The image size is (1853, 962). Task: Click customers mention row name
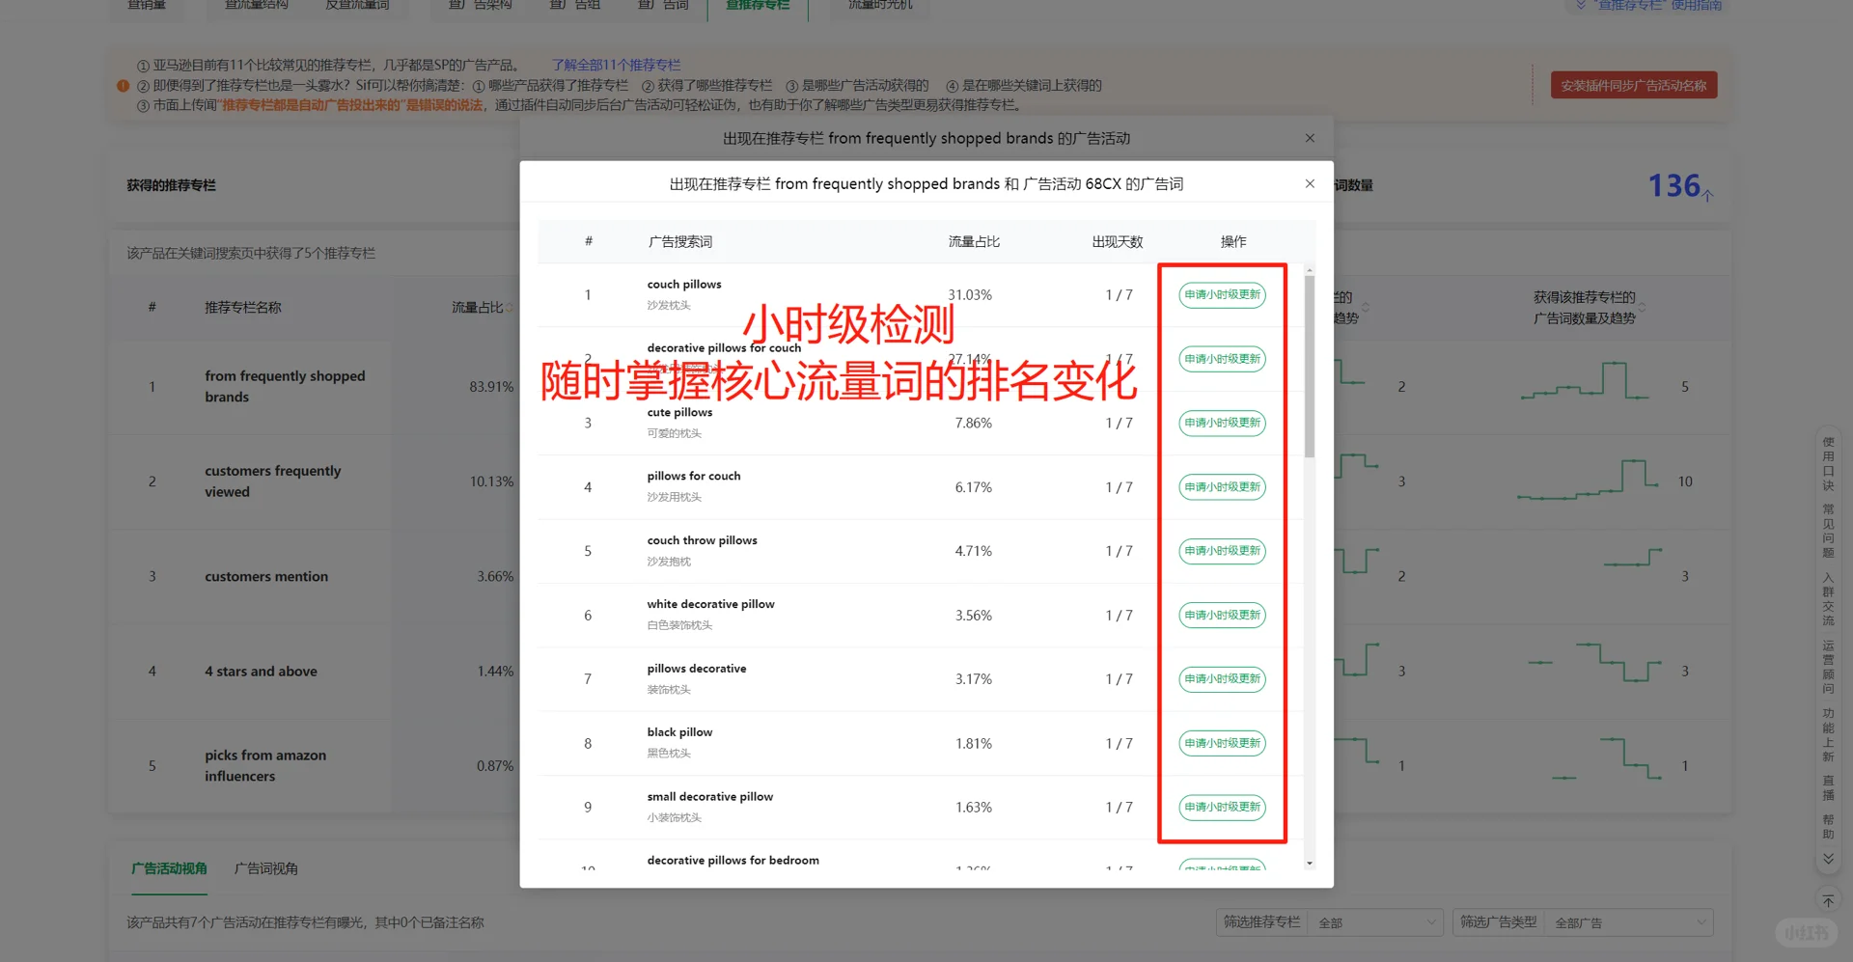tap(266, 576)
